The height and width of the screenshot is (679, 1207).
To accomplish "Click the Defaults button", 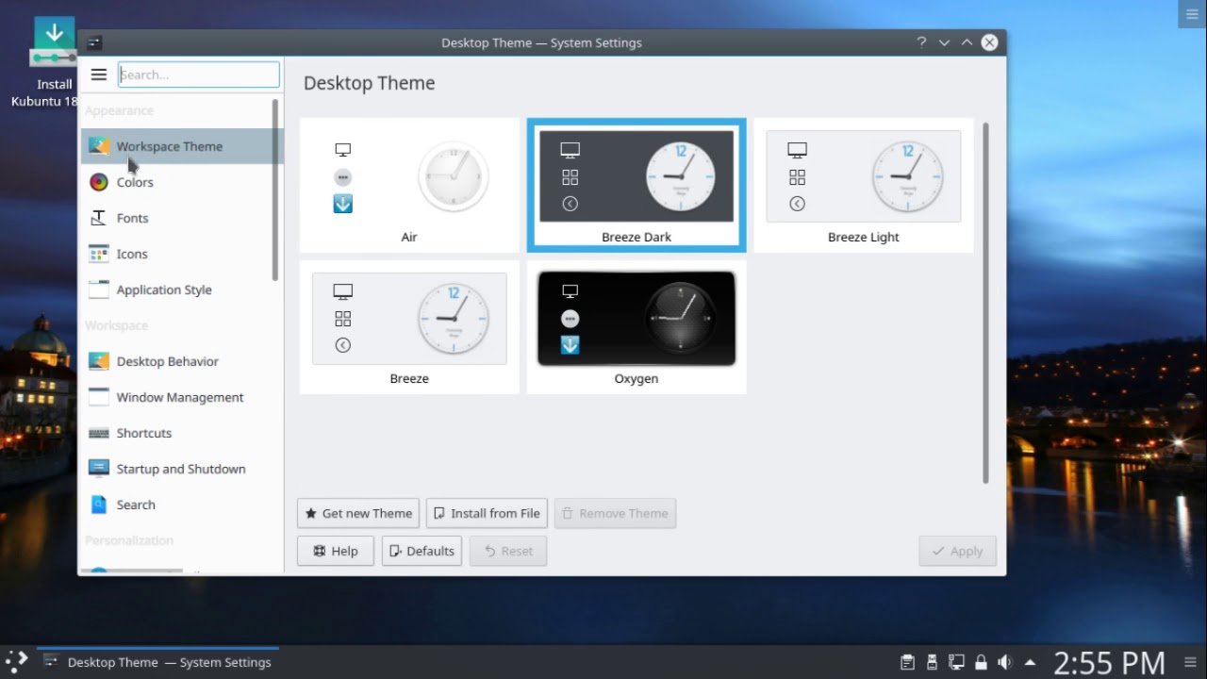I will [x=422, y=551].
